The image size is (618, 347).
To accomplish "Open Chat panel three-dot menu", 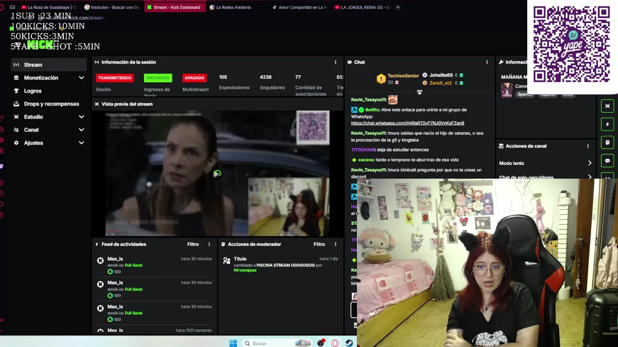I will coord(487,62).
